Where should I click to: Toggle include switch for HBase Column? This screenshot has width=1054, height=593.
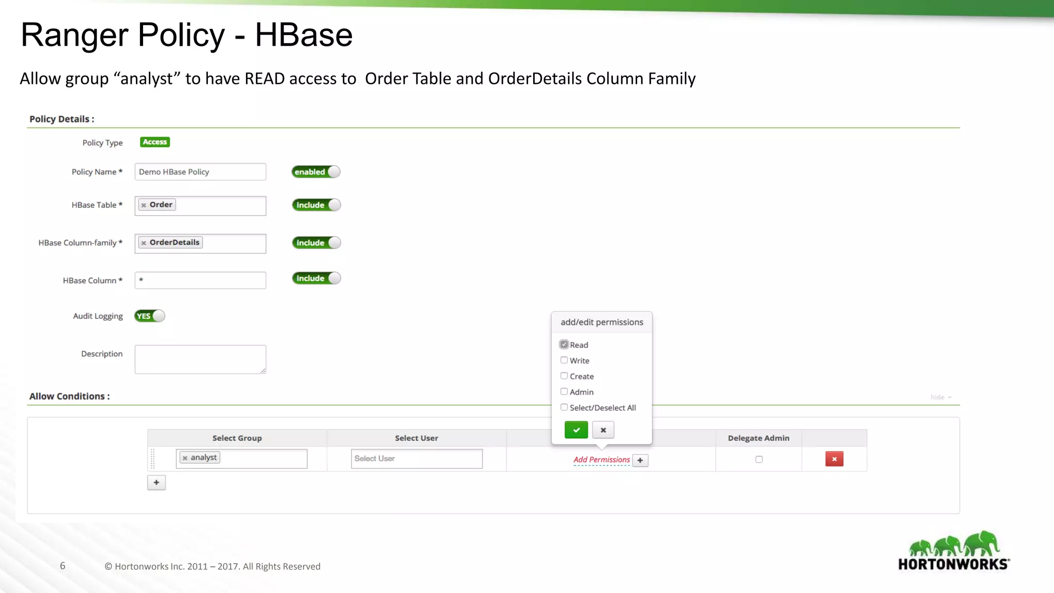[x=317, y=278]
